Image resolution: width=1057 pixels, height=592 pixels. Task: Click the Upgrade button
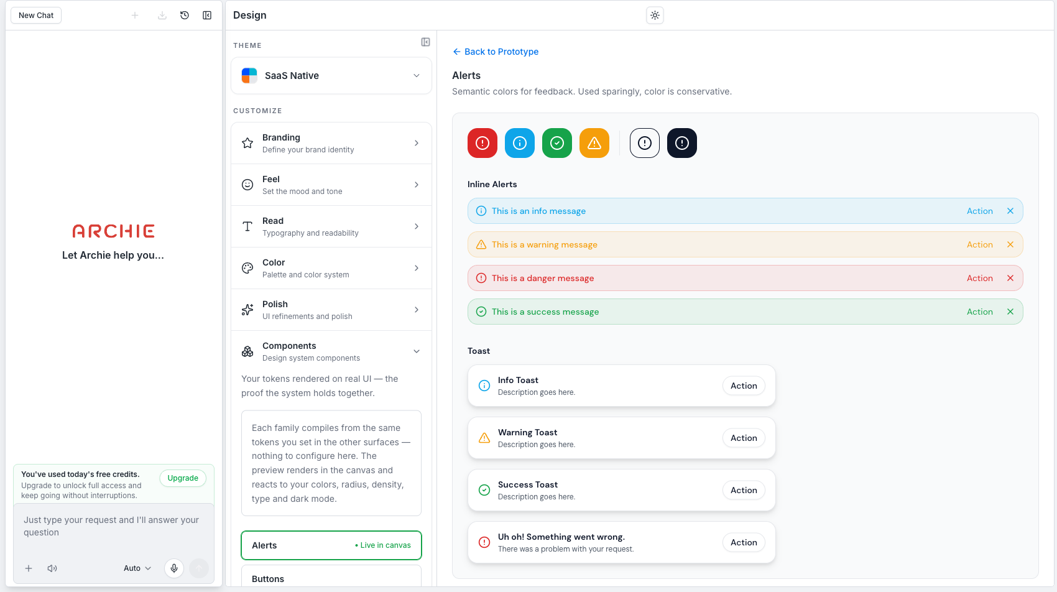point(183,478)
